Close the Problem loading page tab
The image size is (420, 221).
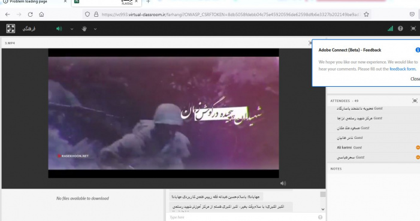click(65, 2)
